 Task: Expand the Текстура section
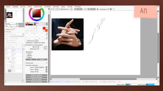[8, 32]
